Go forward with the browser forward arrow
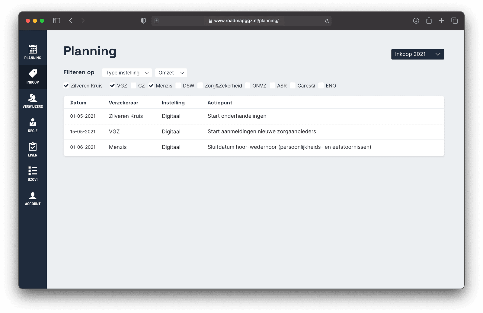483x313 pixels. 83,21
